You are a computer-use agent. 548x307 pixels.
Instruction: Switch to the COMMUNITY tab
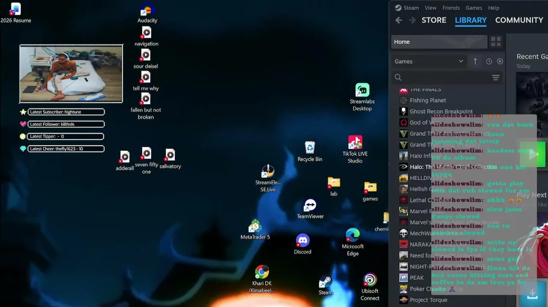pyautogui.click(x=519, y=20)
